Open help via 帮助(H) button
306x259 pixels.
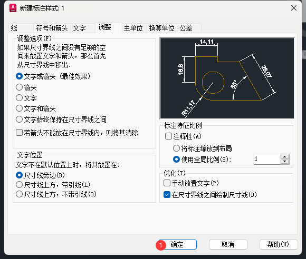(x=279, y=244)
